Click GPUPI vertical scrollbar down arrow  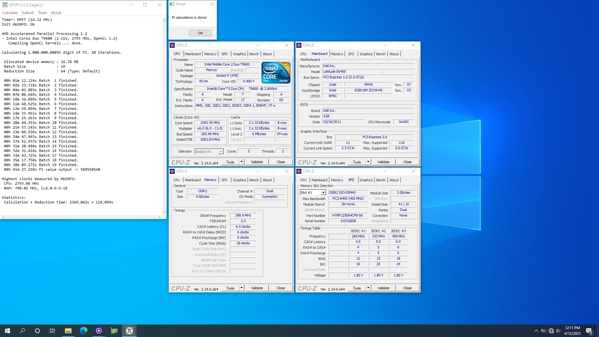click(x=164, y=212)
